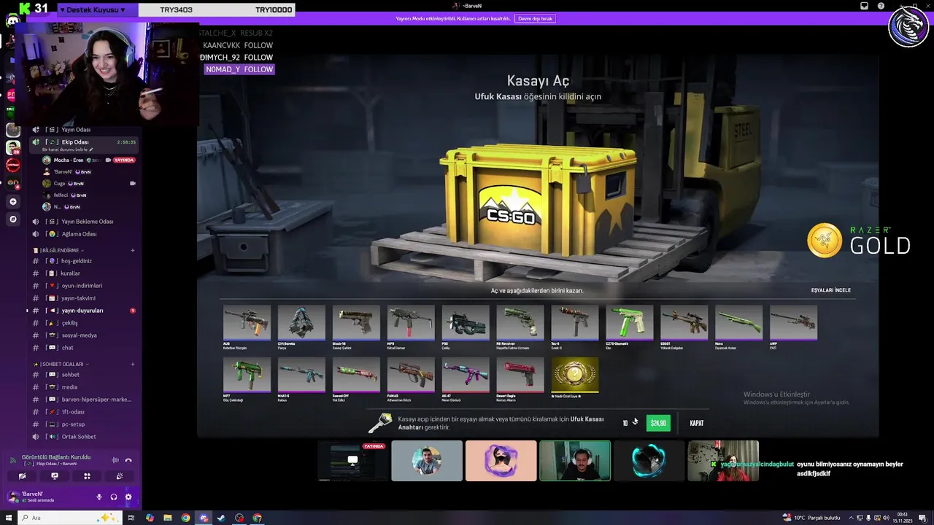This screenshot has height=525, width=934.
Task: Toggle Discord microphone mute
Action: (x=99, y=497)
